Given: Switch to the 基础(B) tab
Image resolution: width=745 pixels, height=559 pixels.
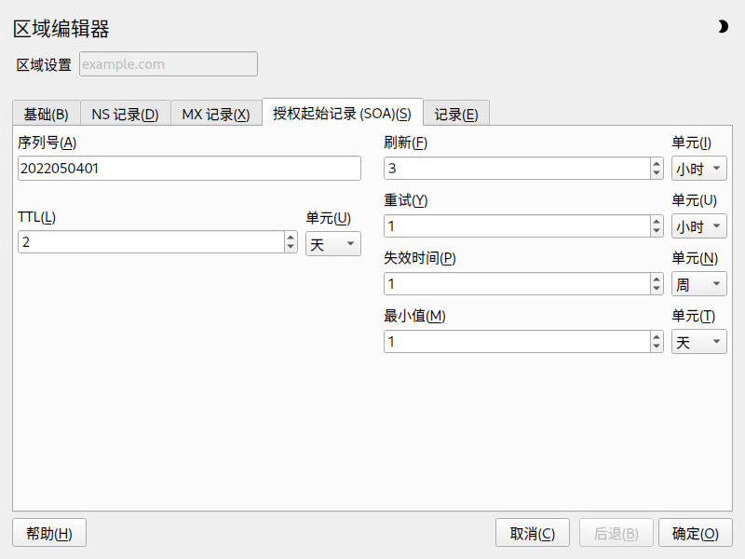Looking at the screenshot, I should [46, 114].
